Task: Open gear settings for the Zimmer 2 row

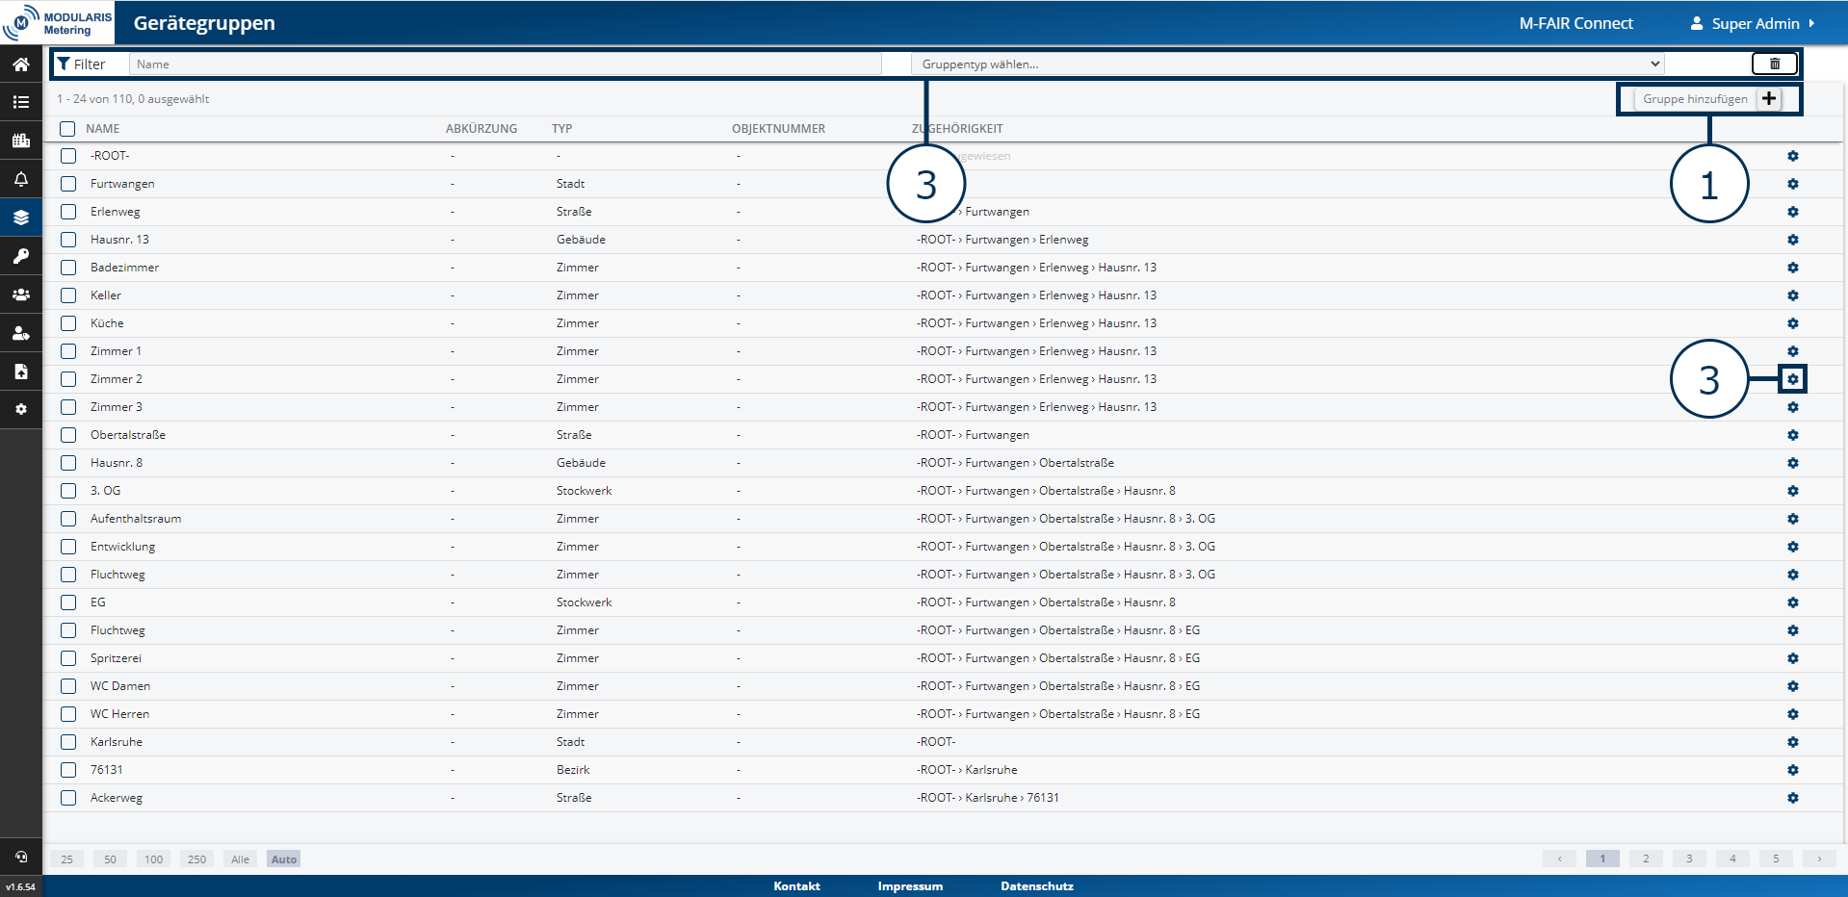Action: pyautogui.click(x=1792, y=379)
